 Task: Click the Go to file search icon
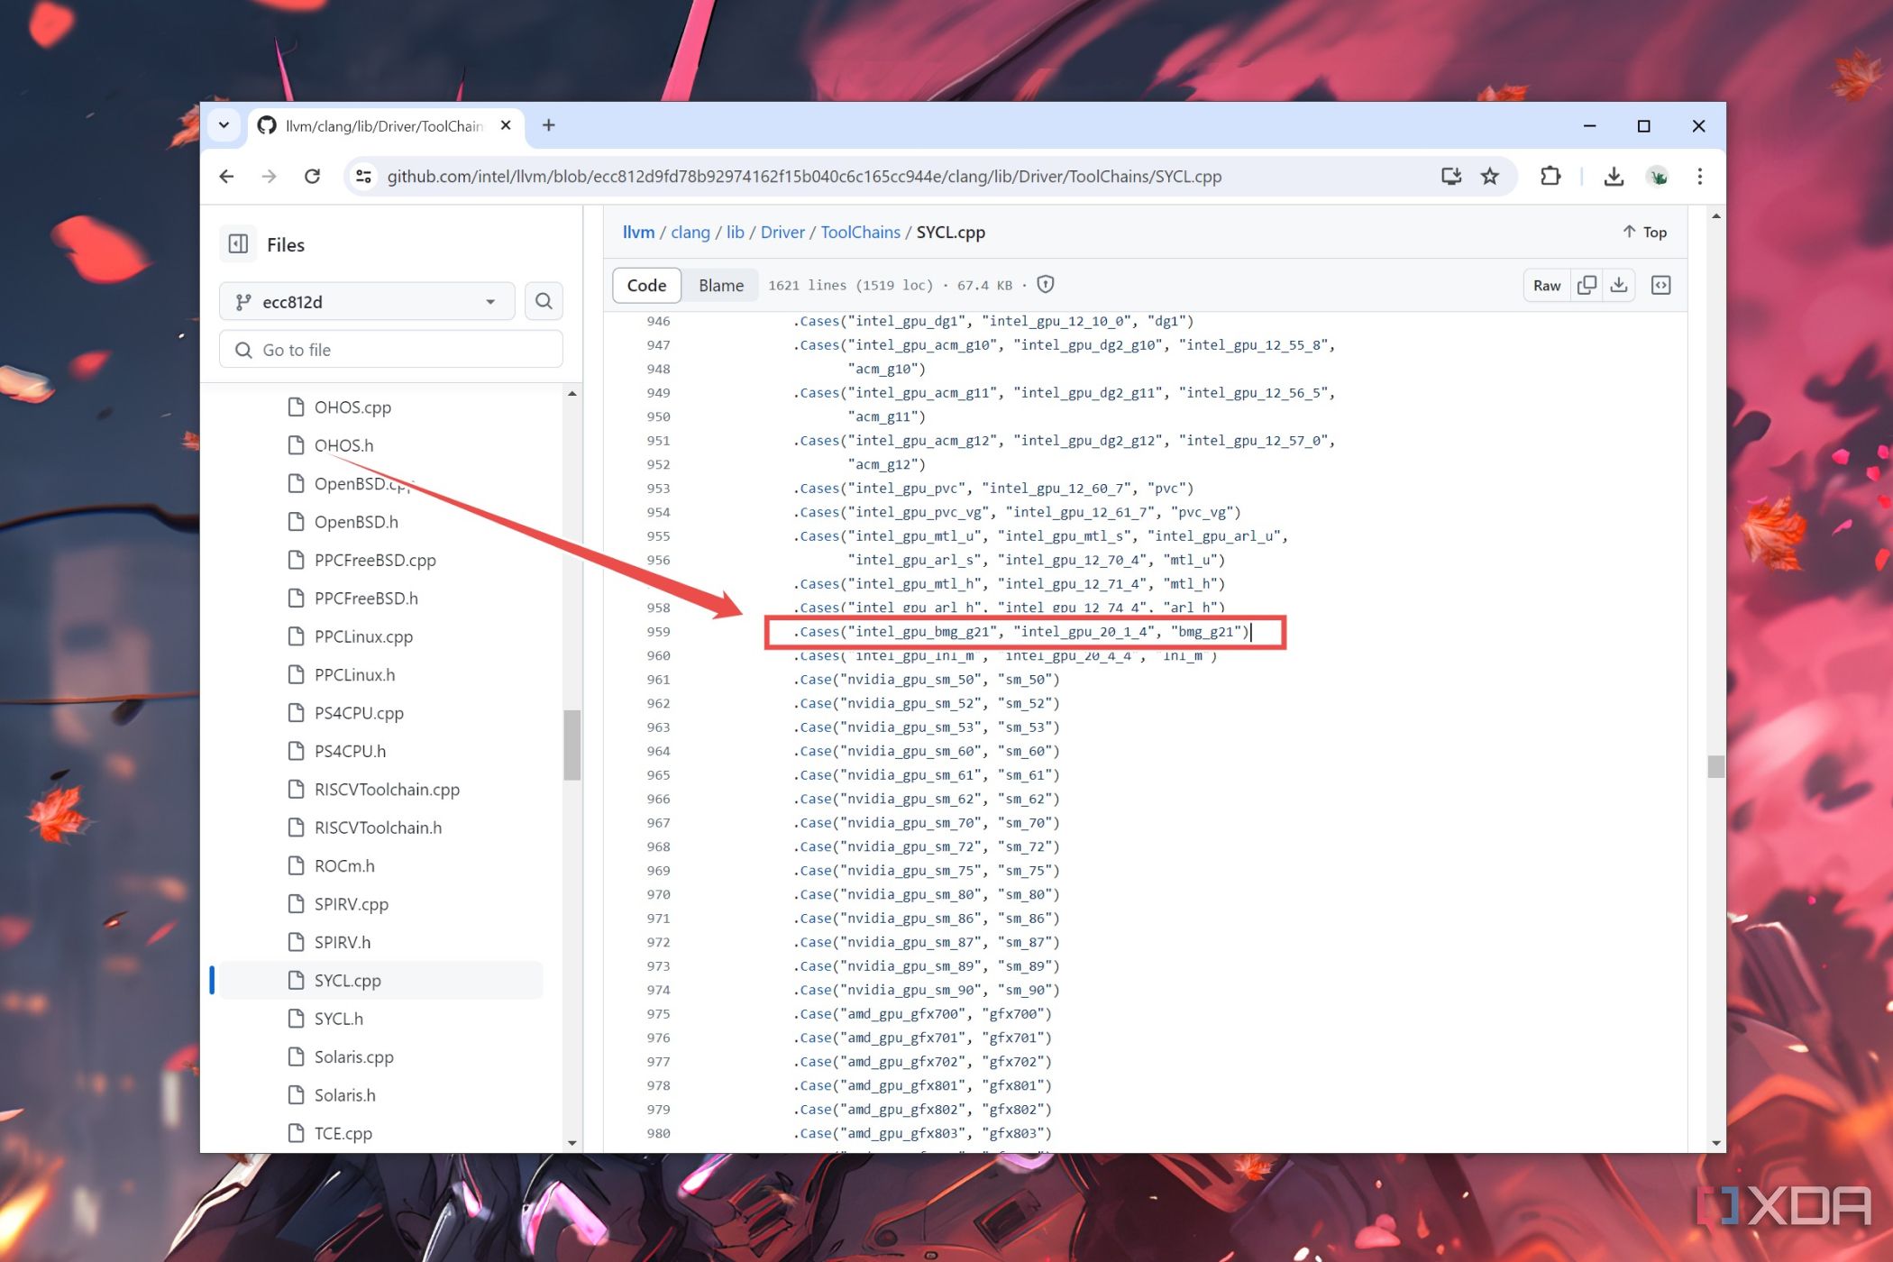(x=545, y=301)
